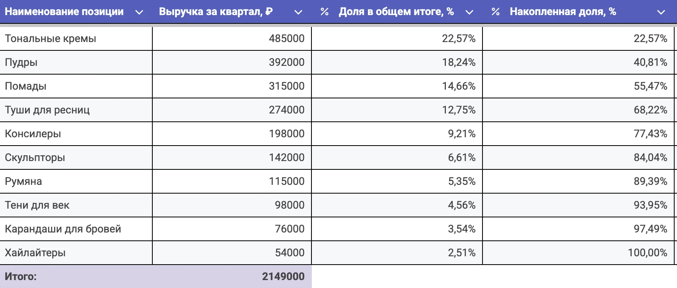This screenshot has width=677, height=288.
Task: Select the "Доля в общем итоге, %" header label
Action: click(x=396, y=12)
